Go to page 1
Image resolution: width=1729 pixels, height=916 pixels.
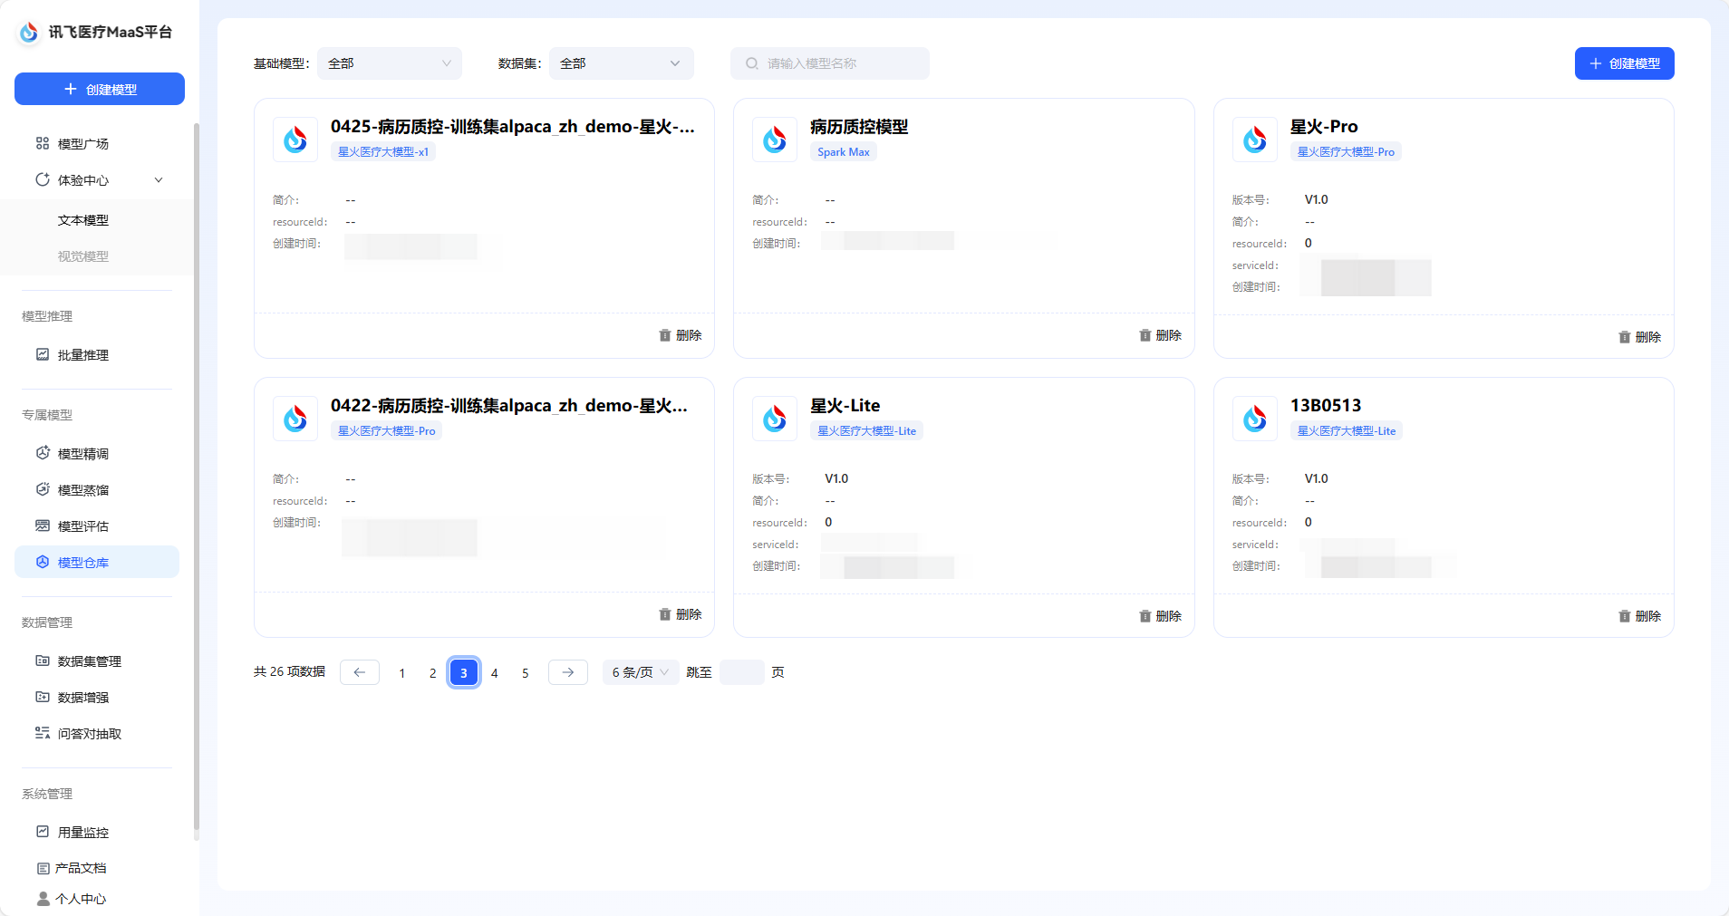[402, 672]
